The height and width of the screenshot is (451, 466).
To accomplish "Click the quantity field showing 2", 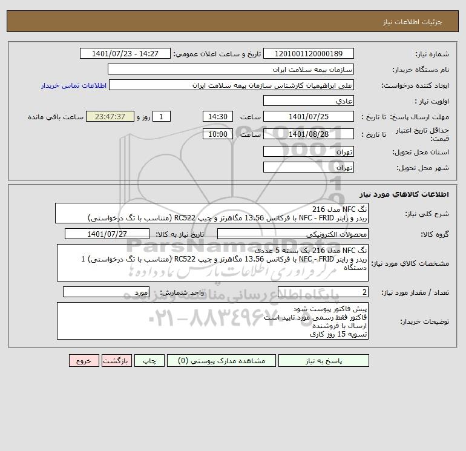I will pyautogui.click(x=323, y=292).
